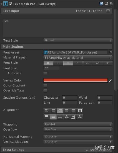Click the Text Input section header

tap(57, 11)
